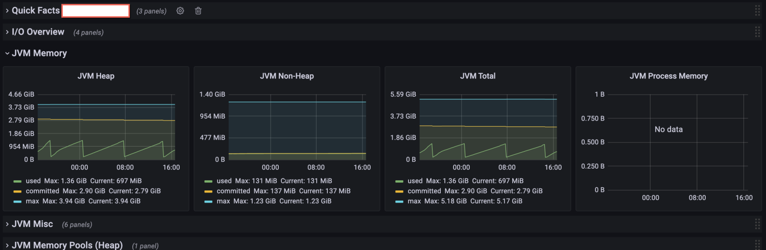The width and height of the screenshot is (766, 250).
Task: Expand the JVM Misc row chevron
Action: click(x=7, y=224)
